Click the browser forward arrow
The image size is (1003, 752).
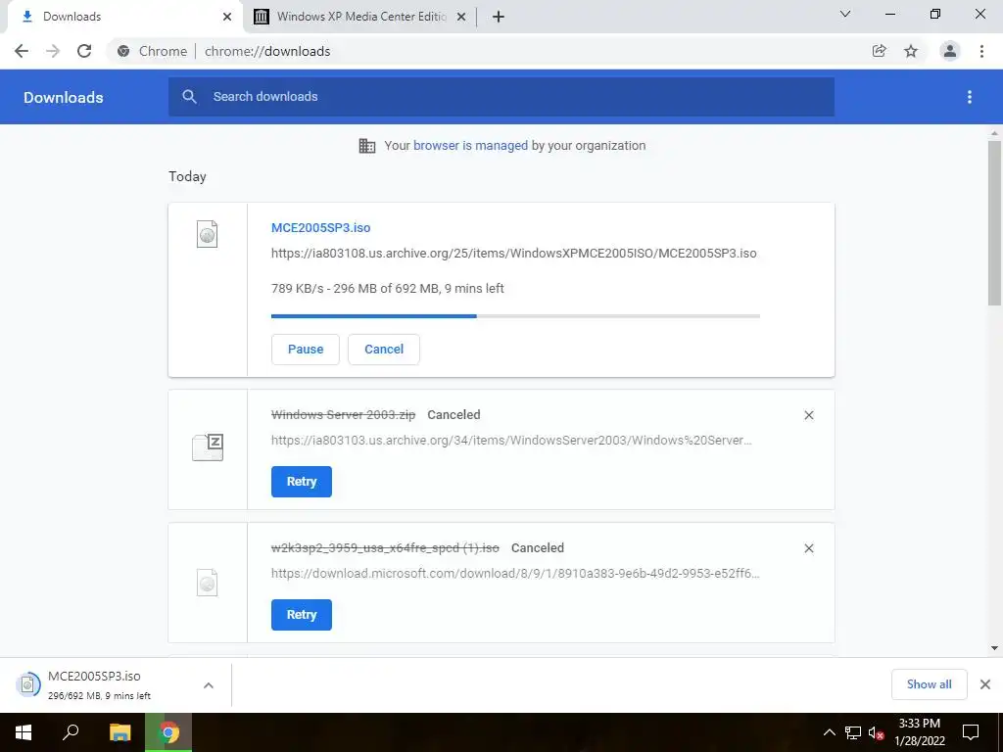(53, 51)
